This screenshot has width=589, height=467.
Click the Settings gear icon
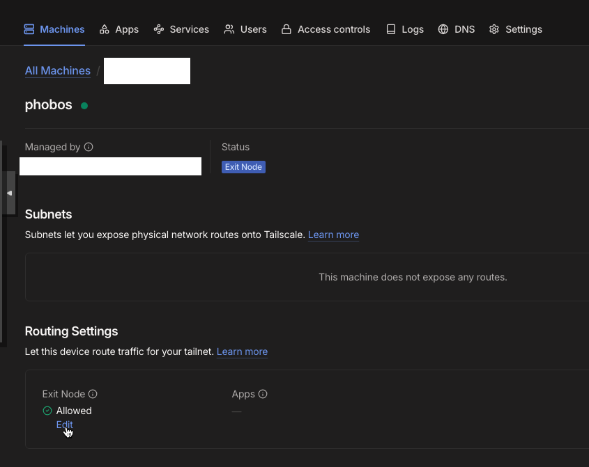[x=494, y=29]
